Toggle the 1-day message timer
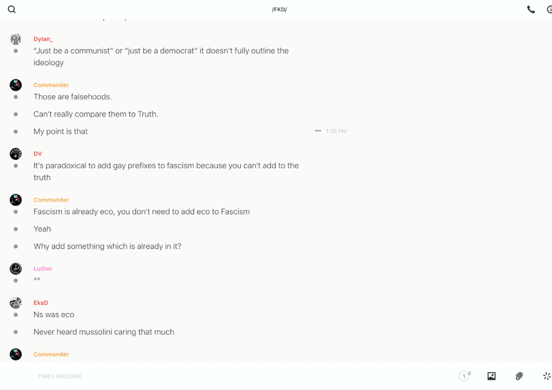This screenshot has width=552, height=390. point(464,376)
